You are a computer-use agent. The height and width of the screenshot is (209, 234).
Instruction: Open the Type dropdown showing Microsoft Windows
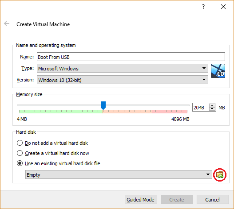click(x=123, y=68)
